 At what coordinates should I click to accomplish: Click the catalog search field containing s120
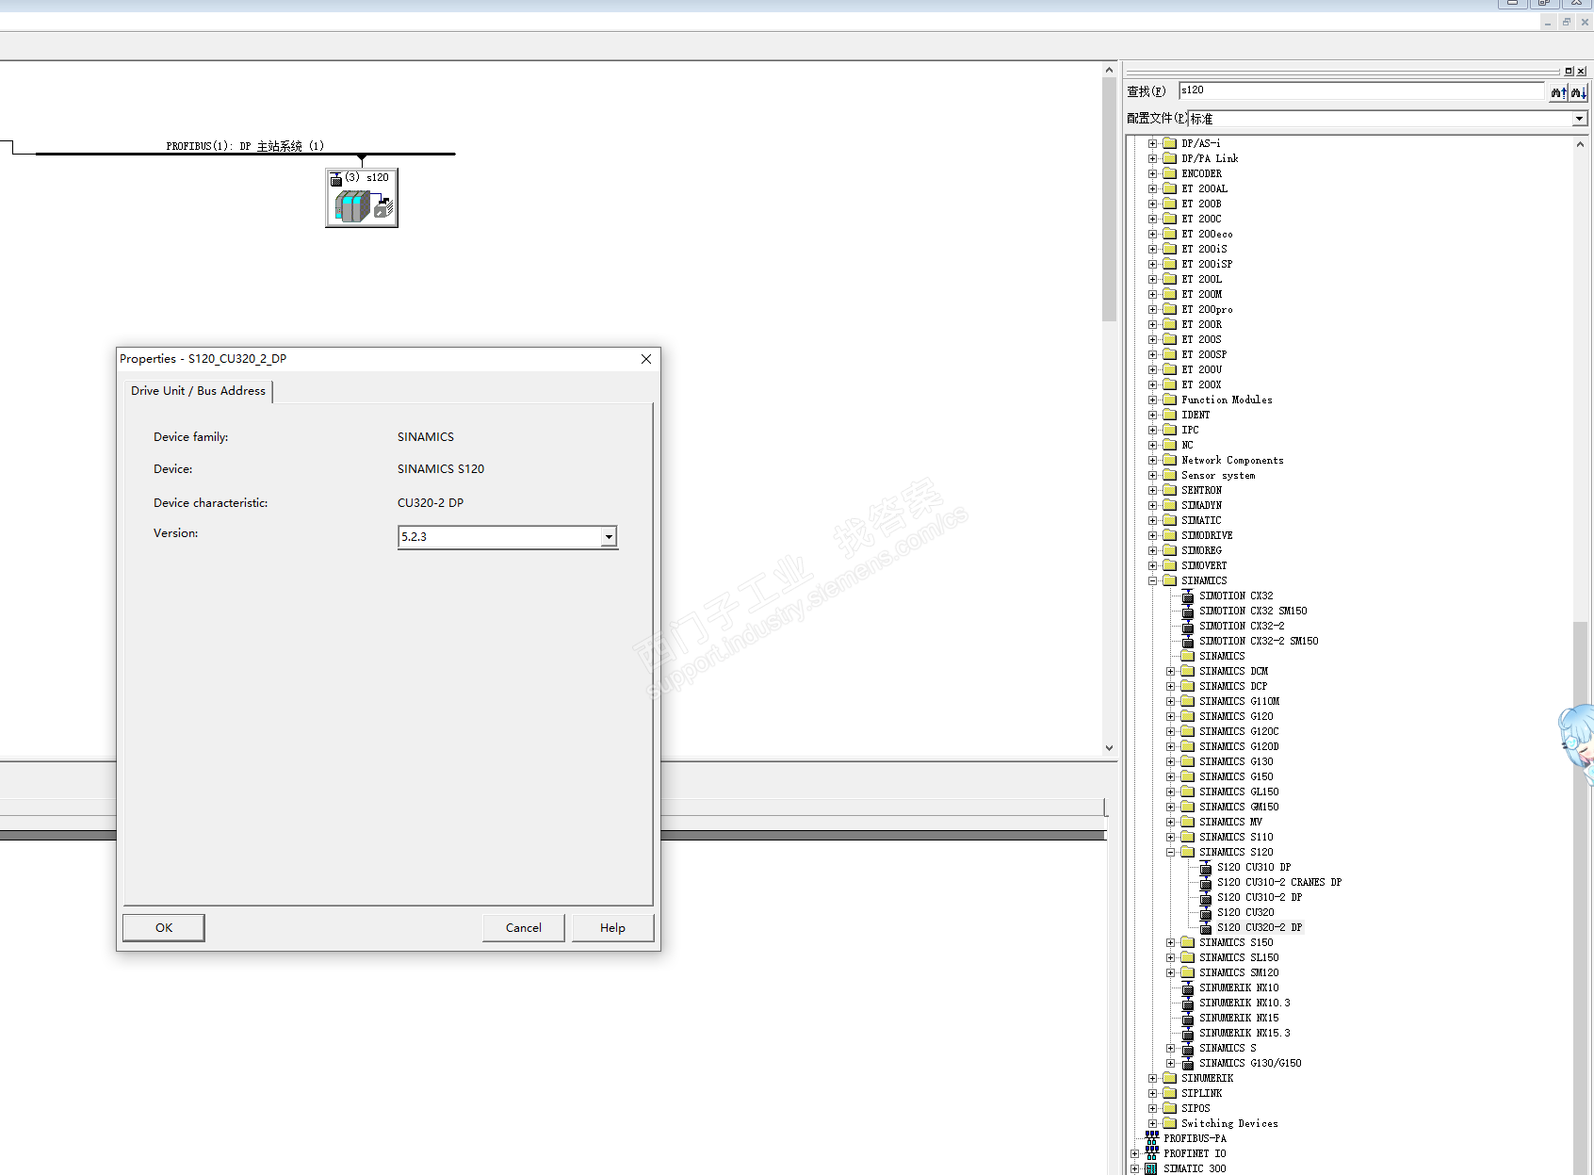[x=1361, y=90]
